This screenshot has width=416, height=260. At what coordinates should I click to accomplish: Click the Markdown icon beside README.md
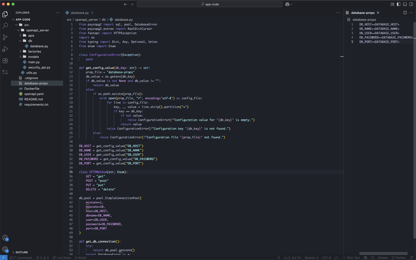click(21, 99)
